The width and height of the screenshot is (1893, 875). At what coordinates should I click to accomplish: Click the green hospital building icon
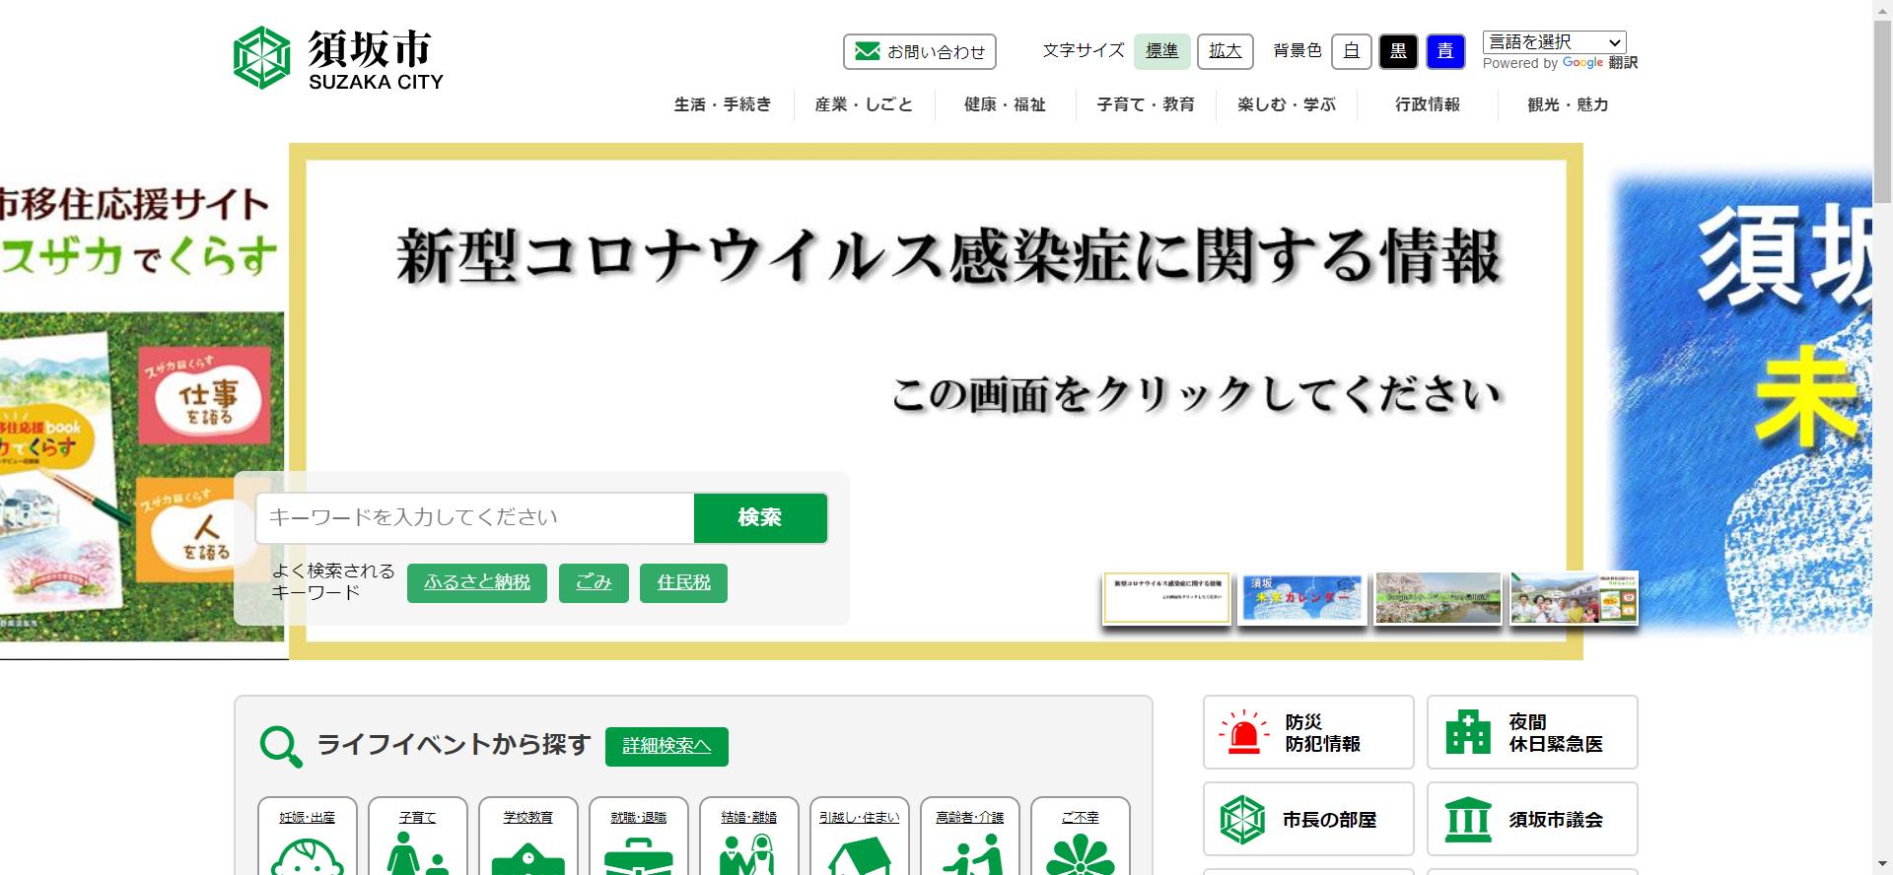[x=1467, y=732]
